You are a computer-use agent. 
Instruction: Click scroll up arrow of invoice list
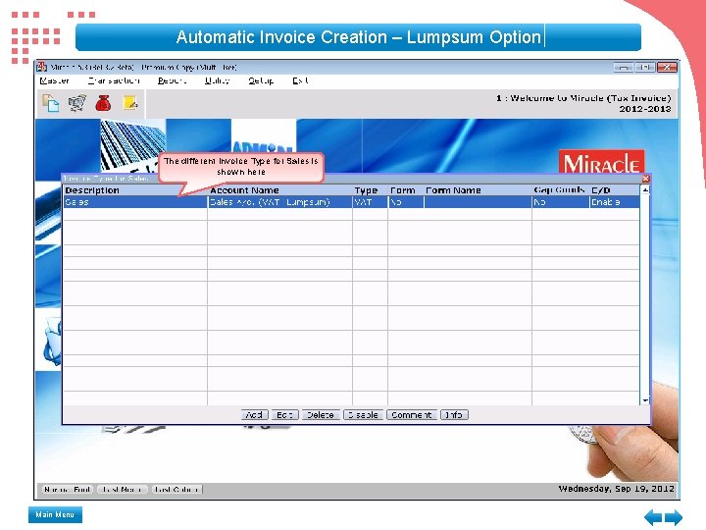pyautogui.click(x=645, y=190)
